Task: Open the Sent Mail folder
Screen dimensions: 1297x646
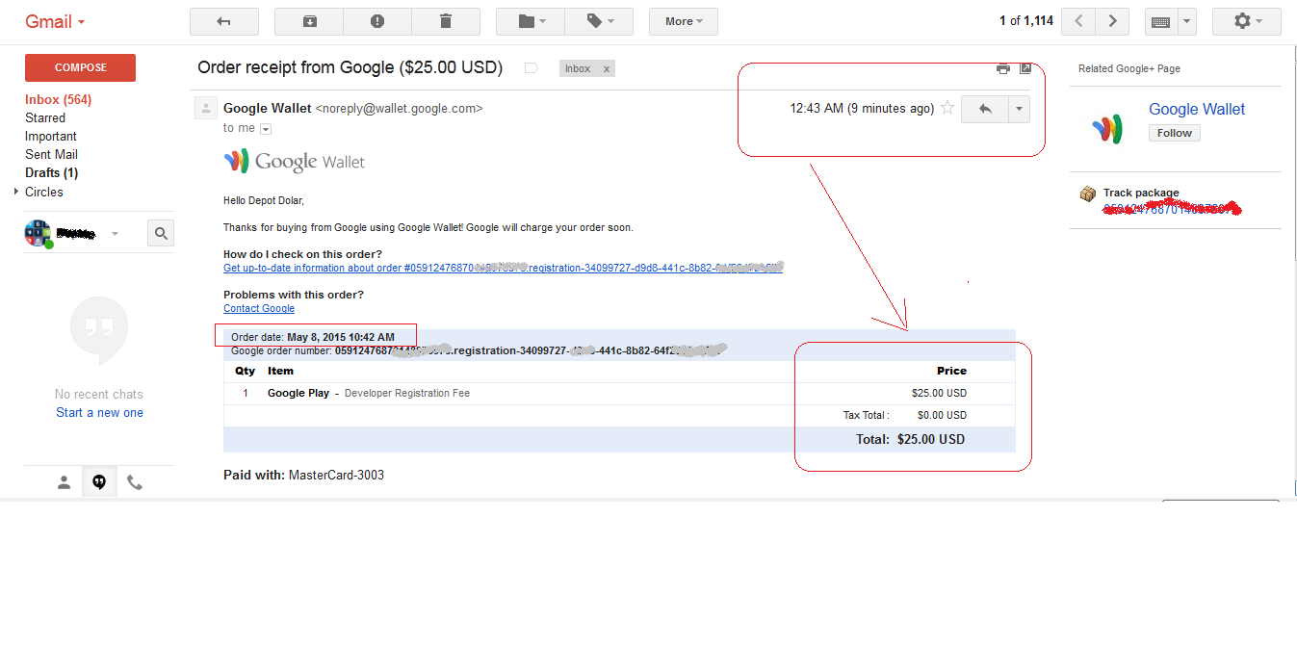Action: coord(51,154)
